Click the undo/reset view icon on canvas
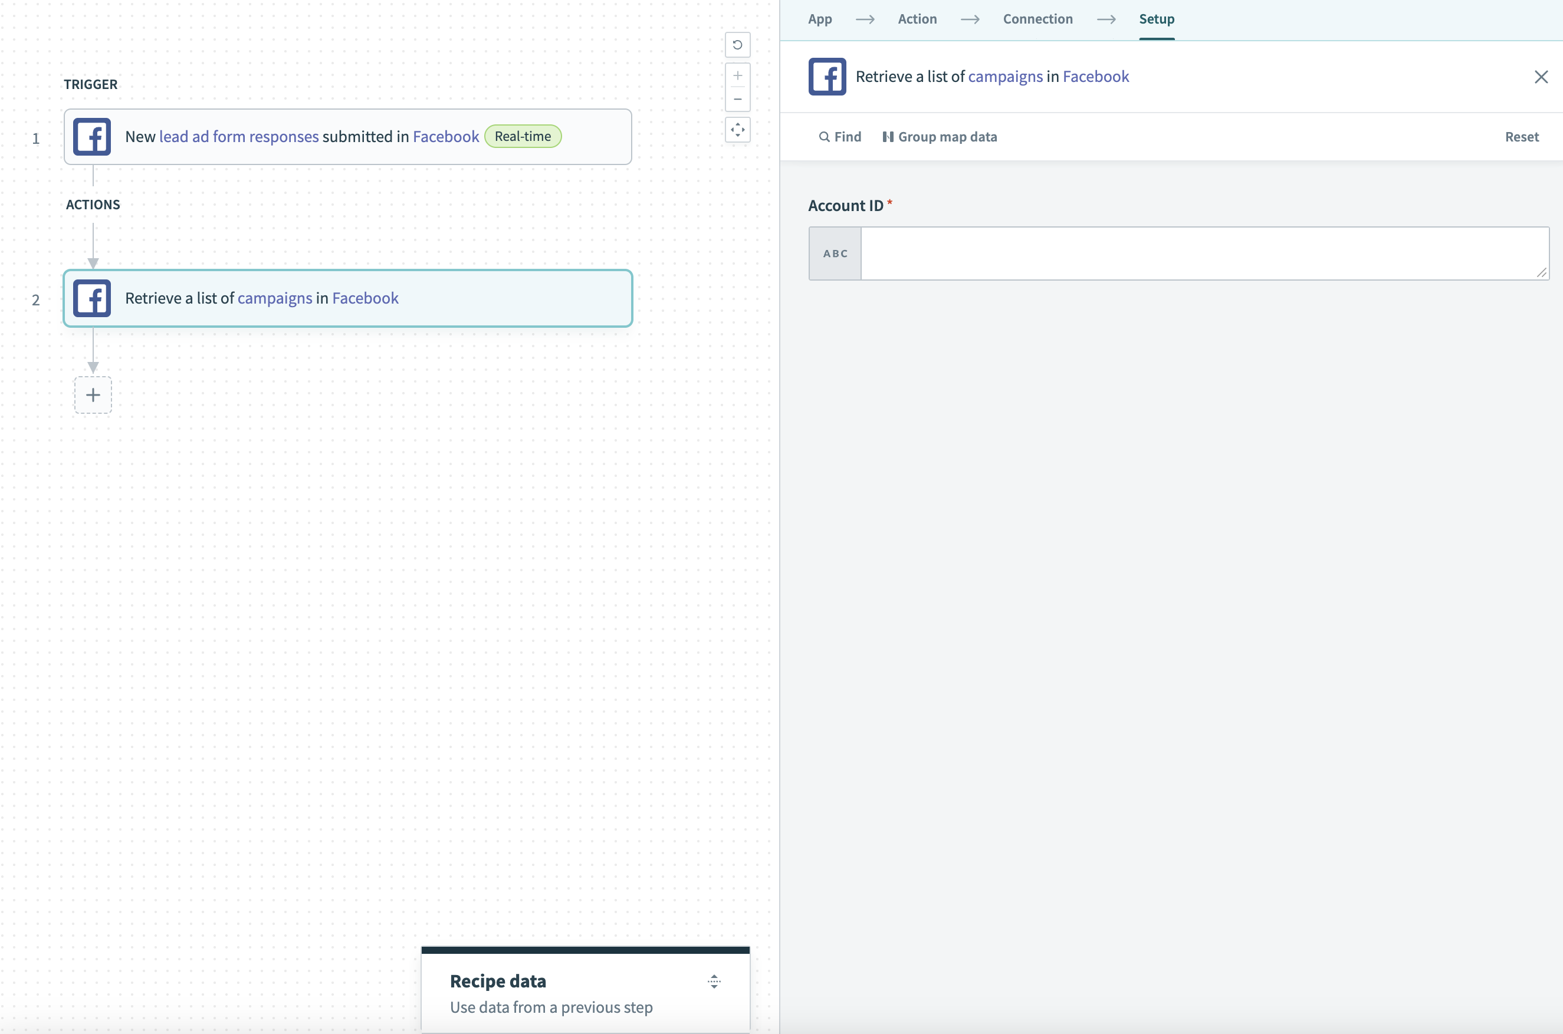Viewport: 1563px width, 1034px height. coord(737,45)
